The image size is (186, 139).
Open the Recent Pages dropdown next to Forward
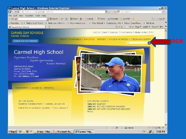coord(16,12)
